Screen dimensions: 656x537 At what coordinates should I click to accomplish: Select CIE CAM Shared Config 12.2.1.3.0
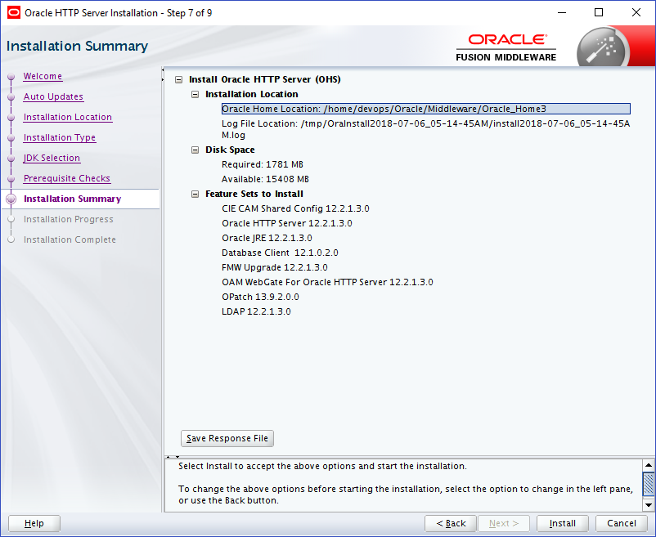(x=295, y=208)
